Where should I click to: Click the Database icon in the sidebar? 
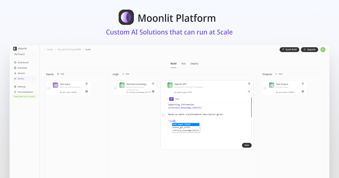pyautogui.click(x=15, y=68)
